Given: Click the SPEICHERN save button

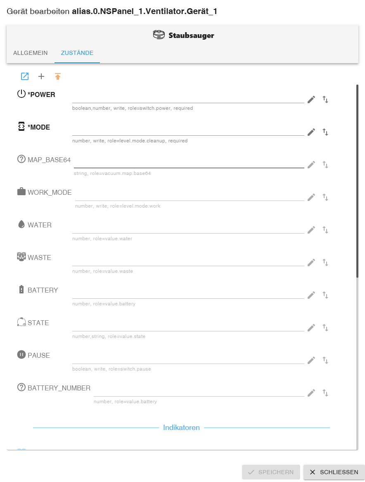Looking at the screenshot, I should [271, 472].
